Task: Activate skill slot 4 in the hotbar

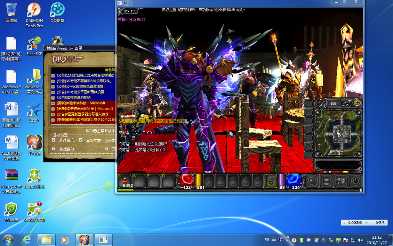Action: [245, 181]
